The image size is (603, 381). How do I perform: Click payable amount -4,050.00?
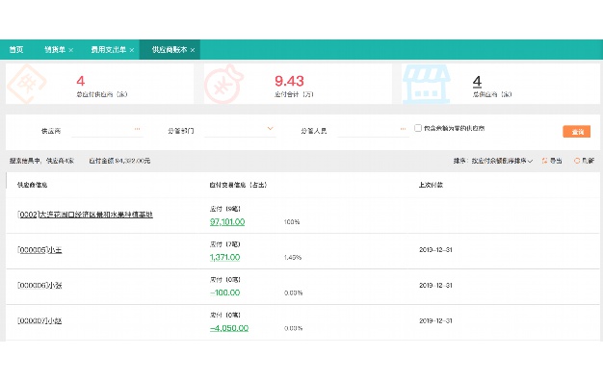229,328
